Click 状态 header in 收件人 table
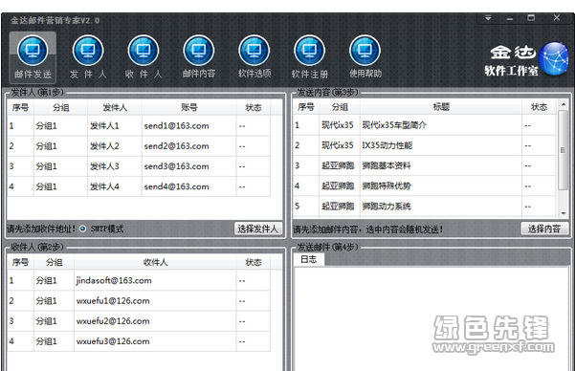575x371 pixels. tap(254, 262)
